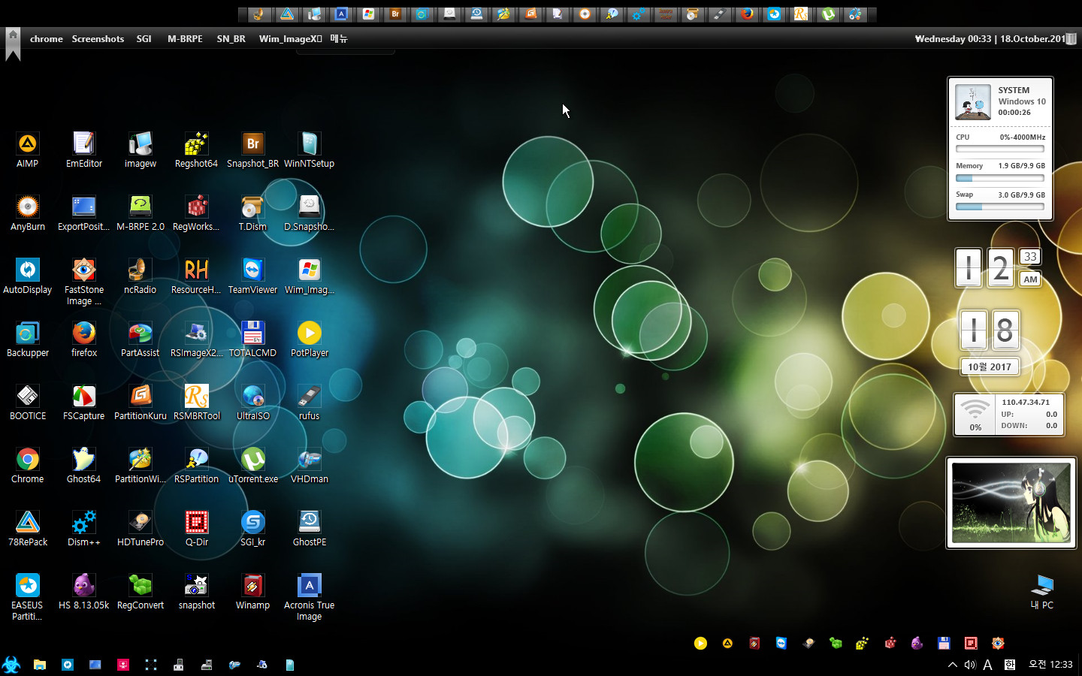Click the CPU usage bar in SYSTEM gadget
1082x676 pixels.
(x=1000, y=149)
